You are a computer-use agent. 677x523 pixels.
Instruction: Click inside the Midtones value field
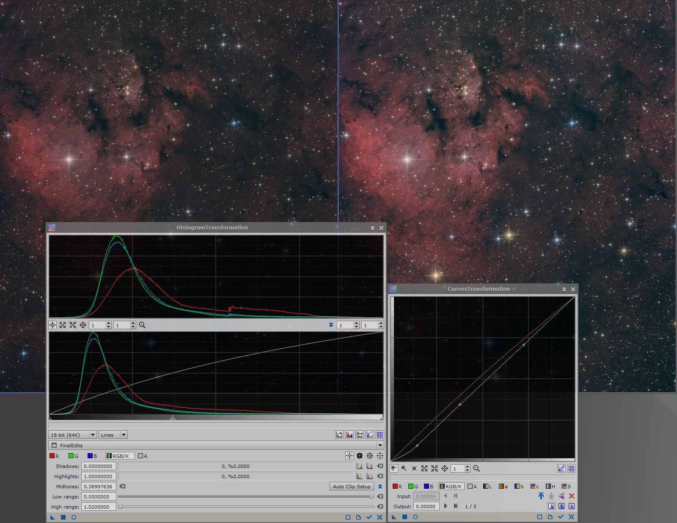pos(99,486)
